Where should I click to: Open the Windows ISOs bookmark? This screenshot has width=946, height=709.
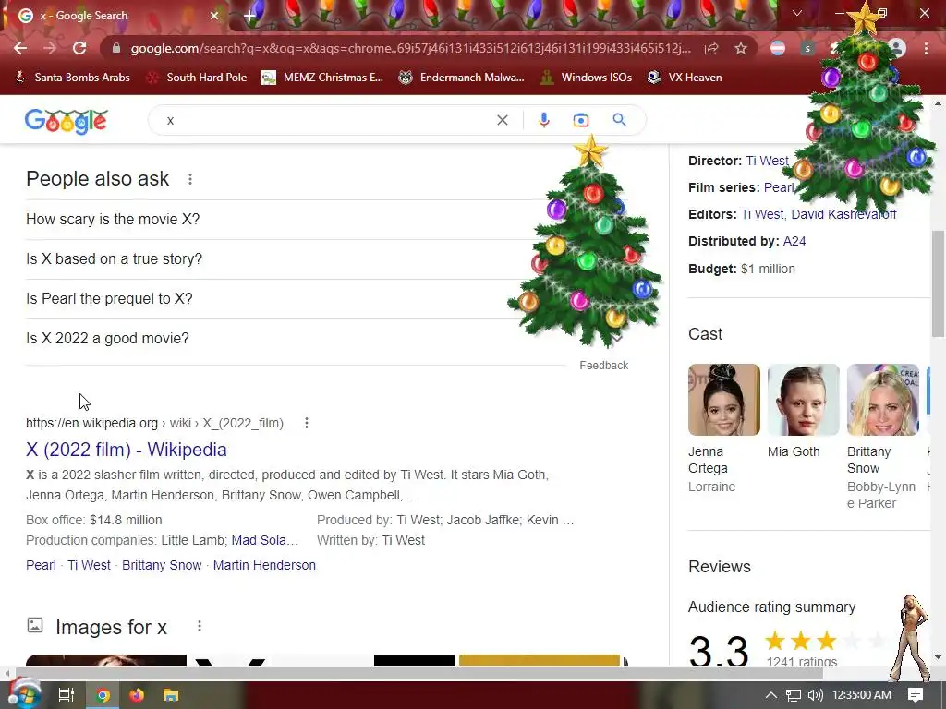coord(586,78)
